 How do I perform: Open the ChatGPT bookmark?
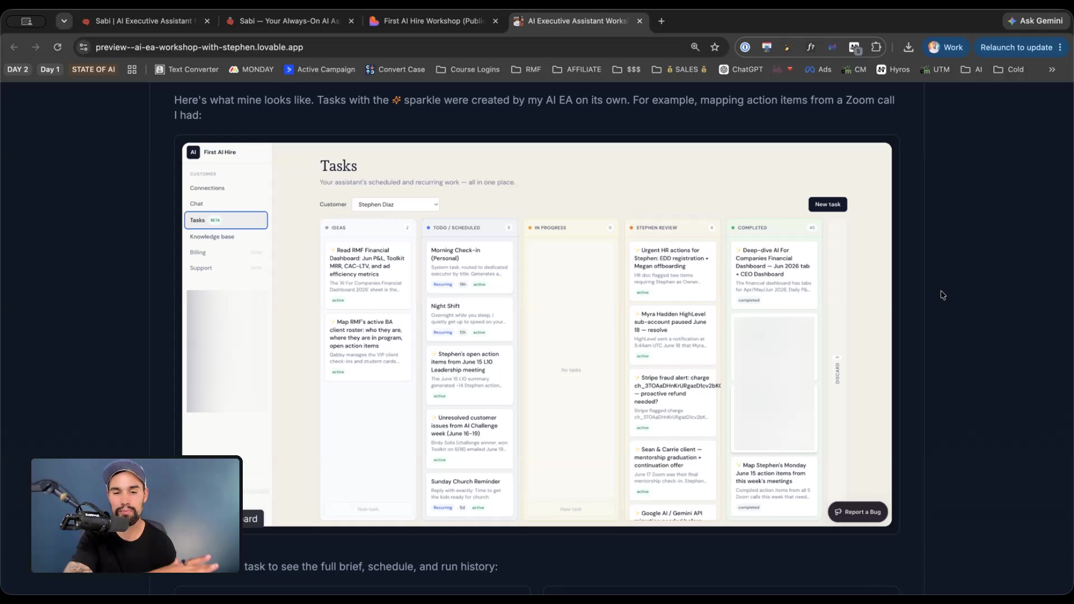click(741, 69)
